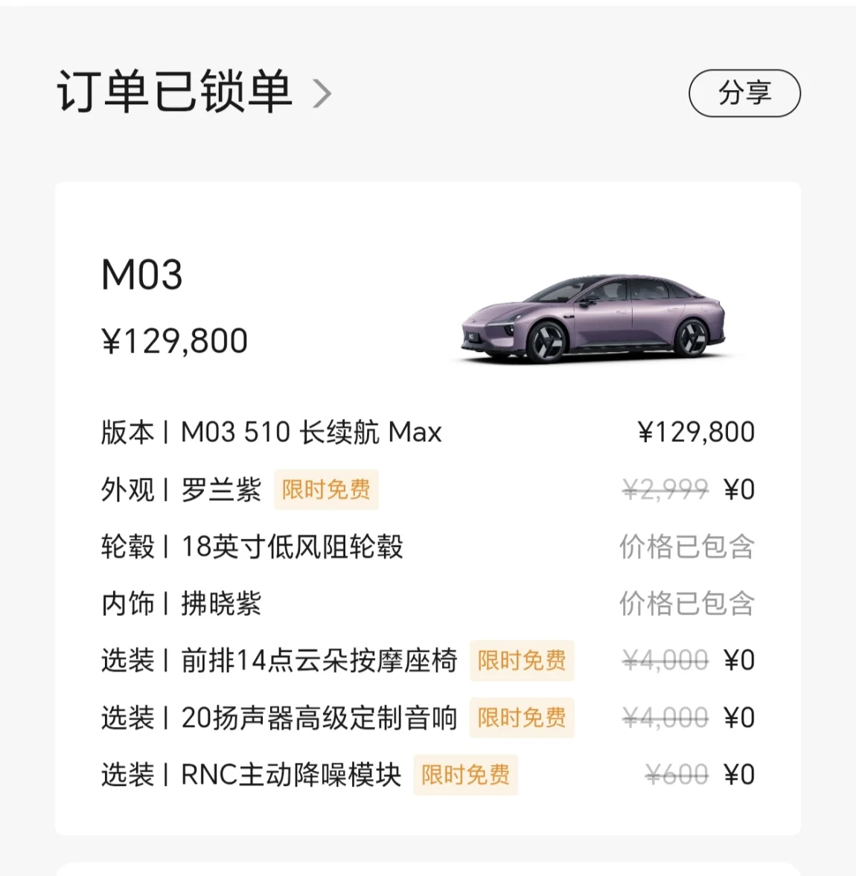Select the 罗兰紫 exterior color text
Image resolution: width=856 pixels, height=876 pixels.
[x=221, y=490]
